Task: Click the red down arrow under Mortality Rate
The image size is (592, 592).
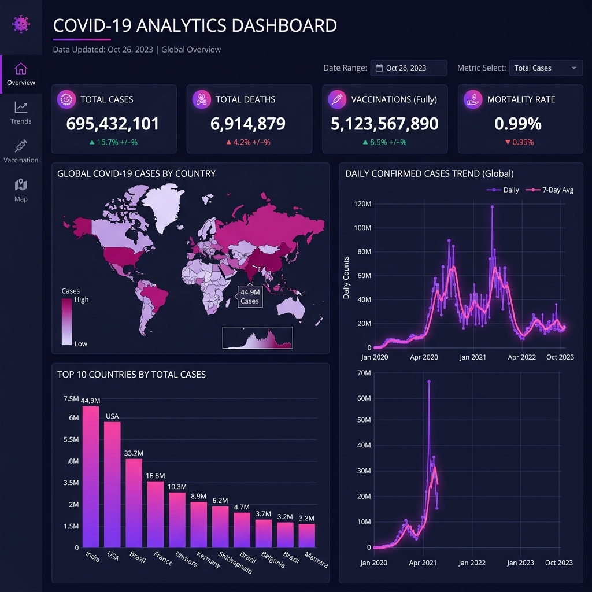Action: [508, 142]
